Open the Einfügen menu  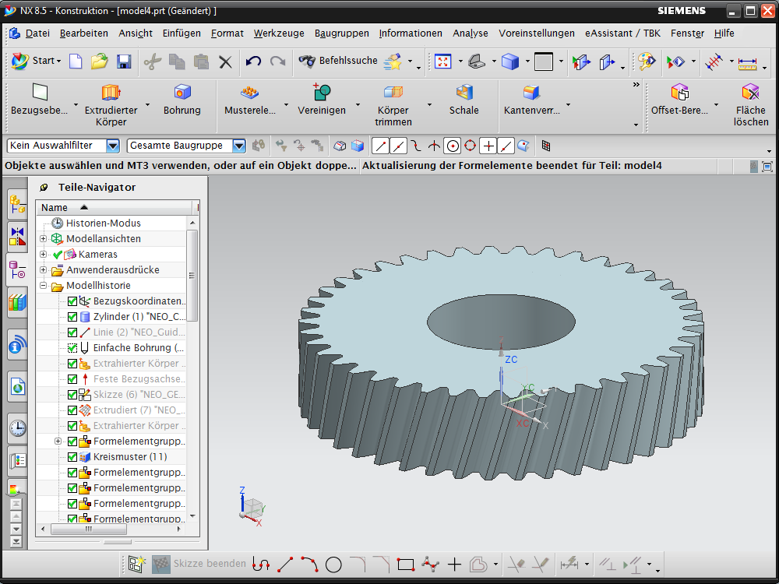click(x=182, y=33)
